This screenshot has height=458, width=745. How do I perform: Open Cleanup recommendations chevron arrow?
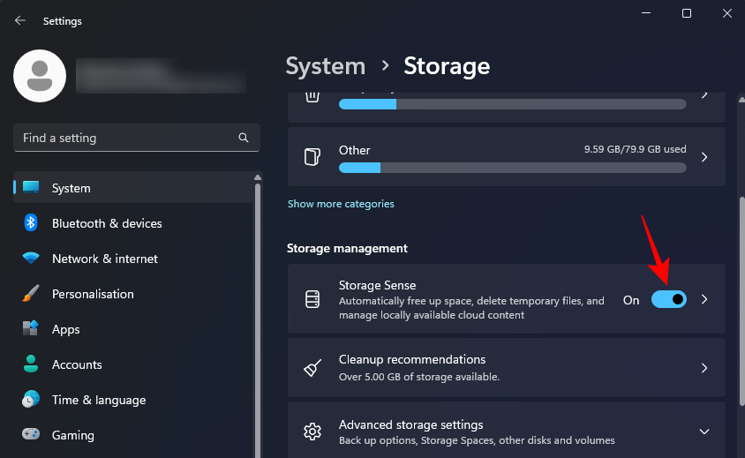[x=704, y=368]
